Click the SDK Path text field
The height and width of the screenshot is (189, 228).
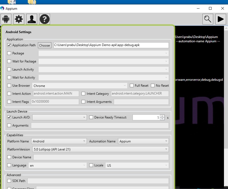pos(98,181)
